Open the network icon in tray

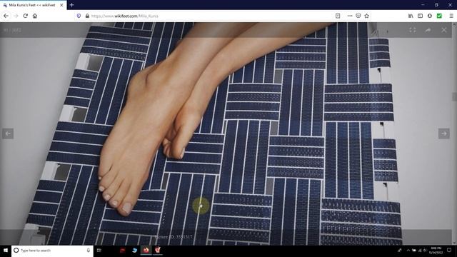pos(420,251)
